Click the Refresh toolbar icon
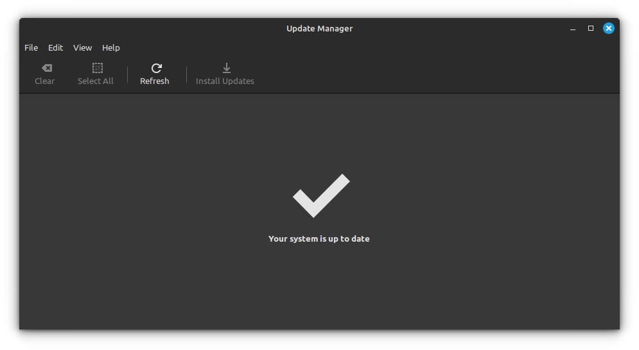 pos(157,68)
